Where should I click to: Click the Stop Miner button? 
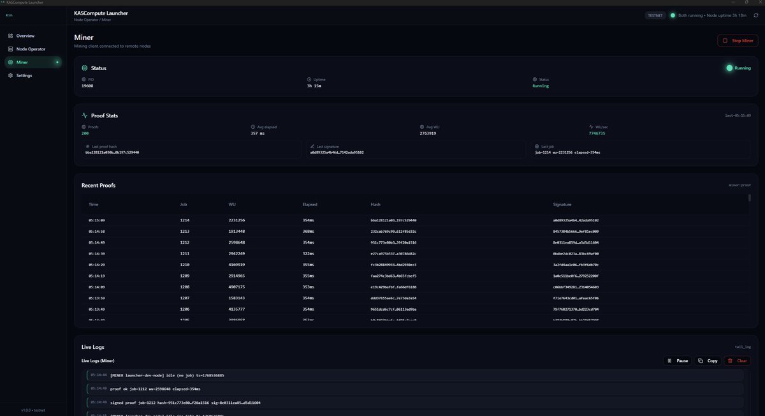(x=738, y=40)
